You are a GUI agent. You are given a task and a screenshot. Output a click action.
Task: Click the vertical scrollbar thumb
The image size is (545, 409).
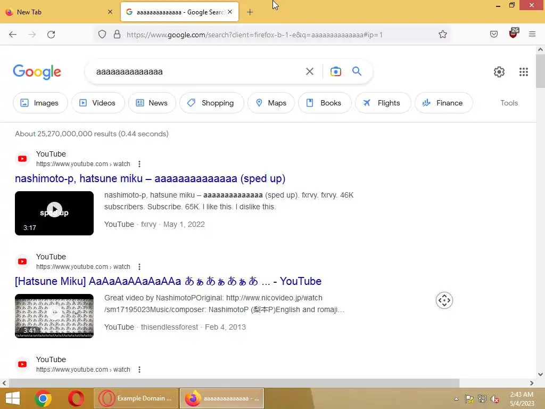tap(540, 71)
